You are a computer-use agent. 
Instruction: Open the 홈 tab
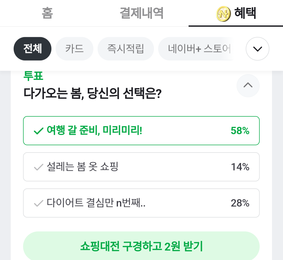(47, 13)
